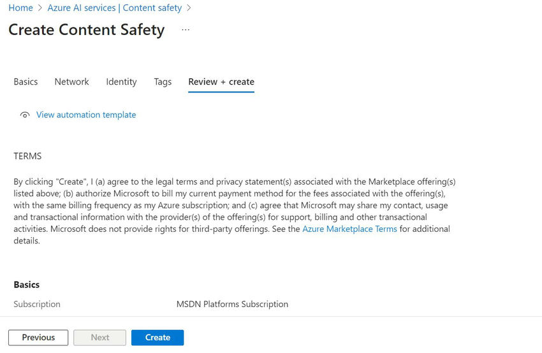
Task: Open the View automation template link
Action: [86, 115]
